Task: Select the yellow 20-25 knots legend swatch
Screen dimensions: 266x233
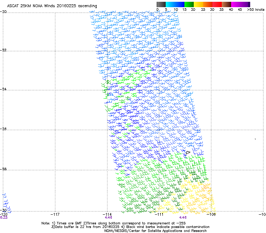Action: click(x=198, y=4)
